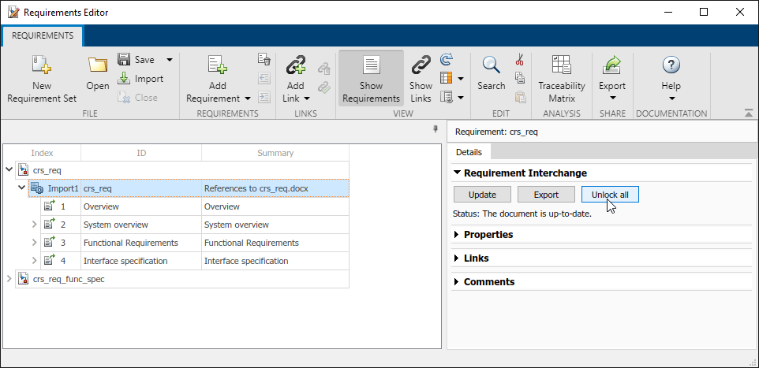Click the Show Links icon
The width and height of the screenshot is (759, 368).
421,77
